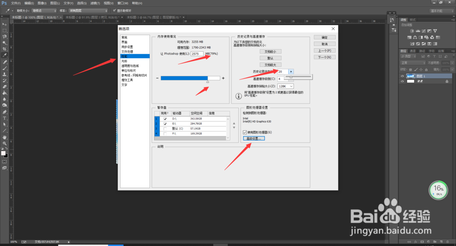Click 图层 1 layer thumbnail
The height and width of the screenshot is (246, 456).
click(410, 76)
